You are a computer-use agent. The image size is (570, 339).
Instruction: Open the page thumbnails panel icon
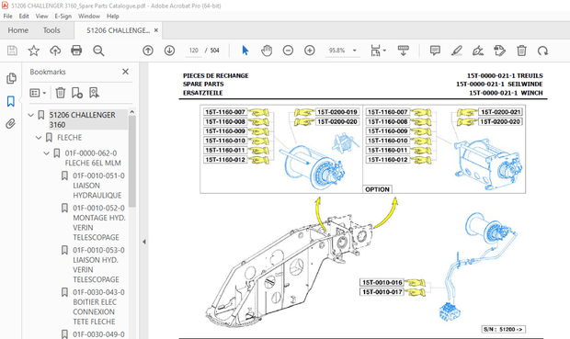point(11,78)
